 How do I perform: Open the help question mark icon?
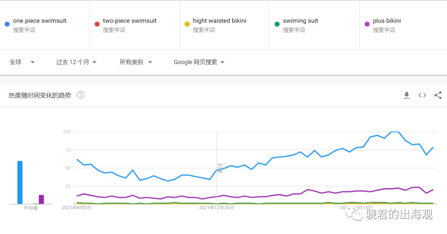81,95
